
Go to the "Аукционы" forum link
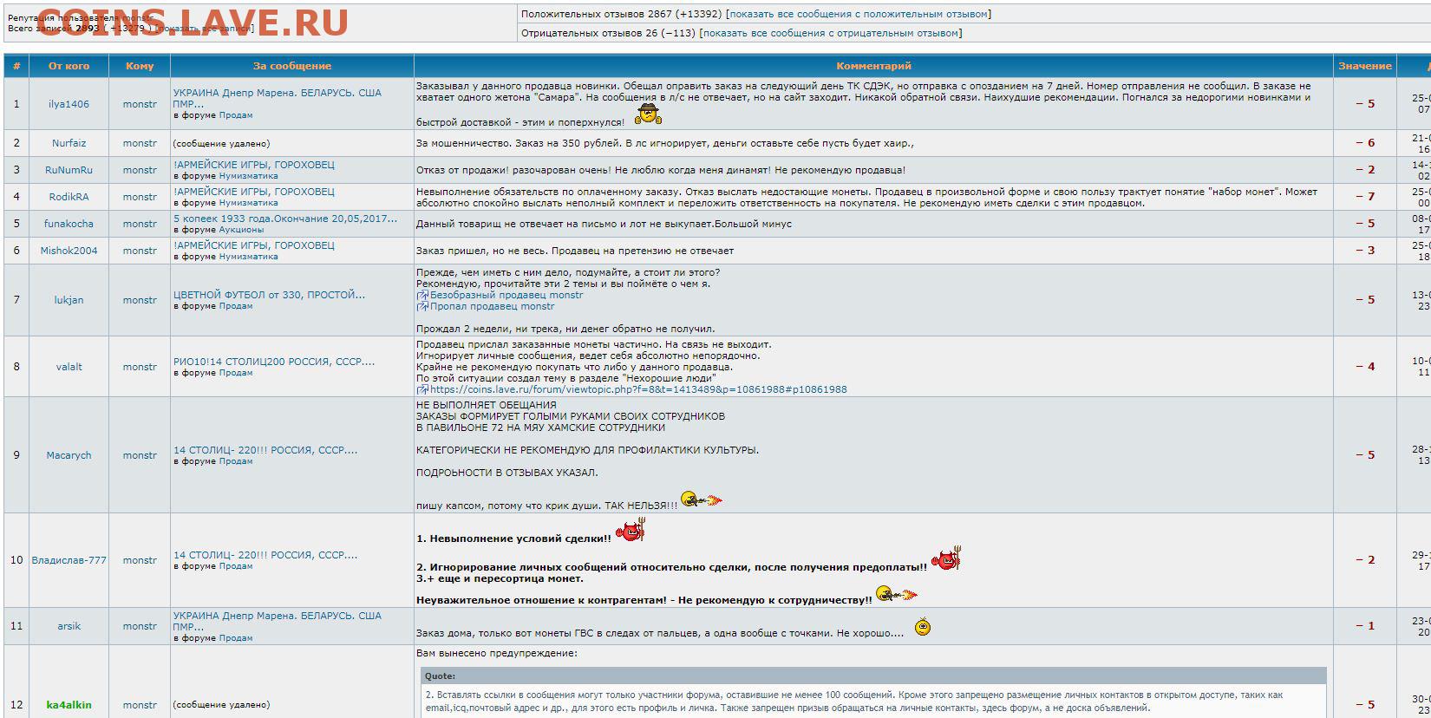[x=241, y=230]
